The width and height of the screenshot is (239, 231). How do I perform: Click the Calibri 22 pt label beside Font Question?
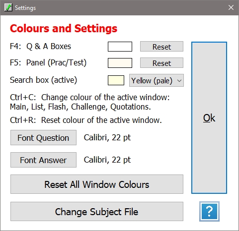point(107,138)
